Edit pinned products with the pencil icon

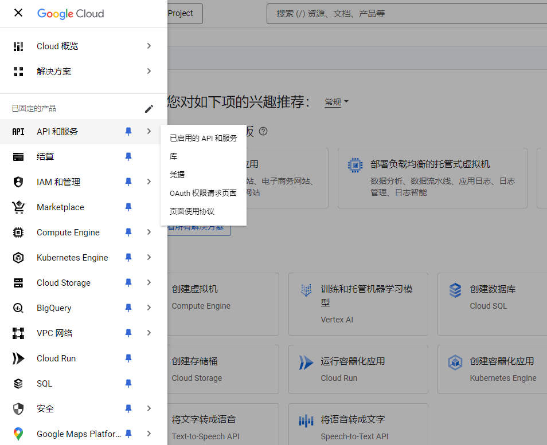pyautogui.click(x=149, y=109)
